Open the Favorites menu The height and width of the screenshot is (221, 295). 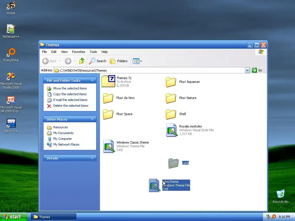(x=78, y=52)
